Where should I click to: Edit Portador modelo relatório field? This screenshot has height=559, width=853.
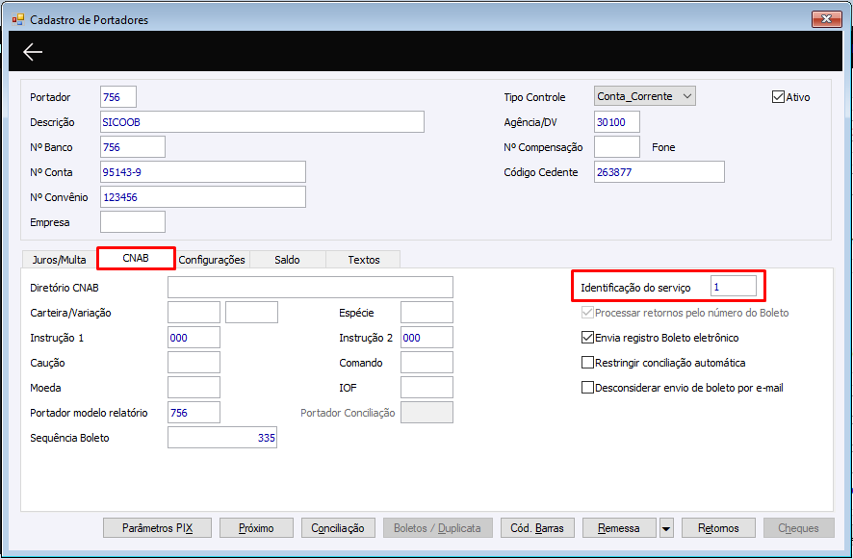tap(194, 412)
